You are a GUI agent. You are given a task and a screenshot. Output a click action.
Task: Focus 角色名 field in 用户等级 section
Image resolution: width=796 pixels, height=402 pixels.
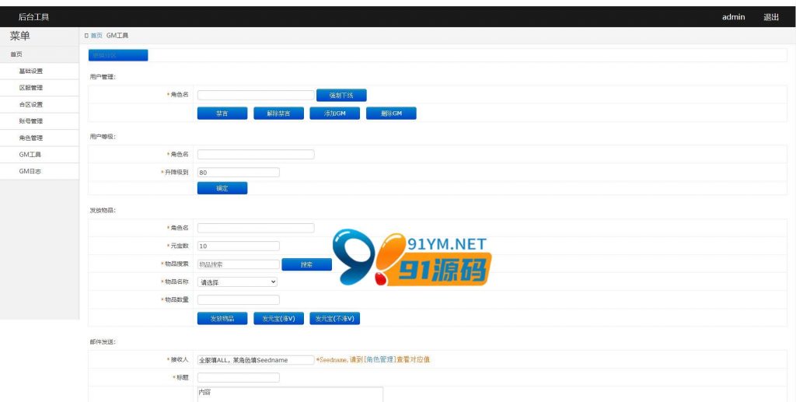(256, 154)
